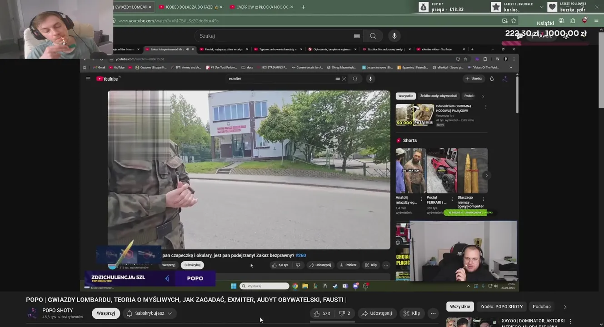Open options for the Pociąg FERRARI short

(453, 199)
